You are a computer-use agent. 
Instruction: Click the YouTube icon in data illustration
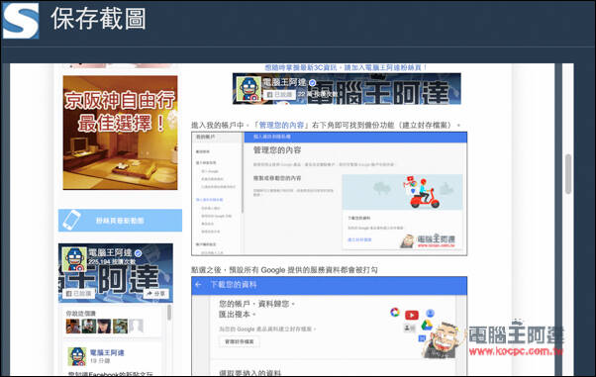click(x=412, y=315)
